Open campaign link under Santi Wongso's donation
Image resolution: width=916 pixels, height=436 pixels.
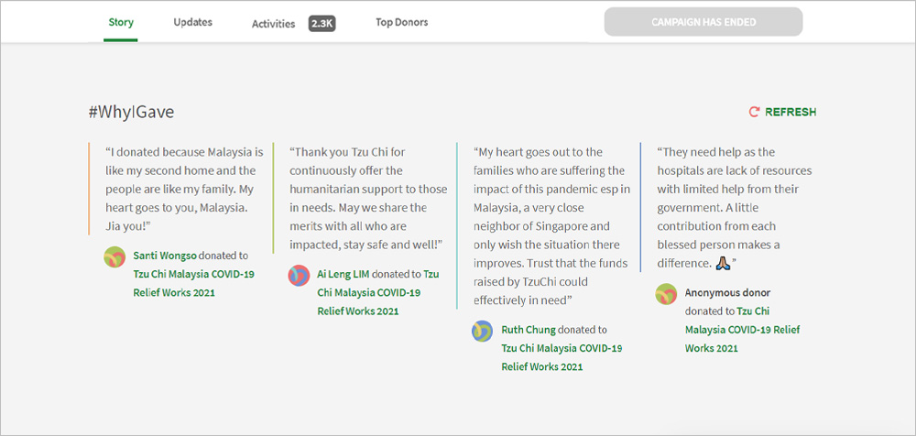tap(193, 283)
